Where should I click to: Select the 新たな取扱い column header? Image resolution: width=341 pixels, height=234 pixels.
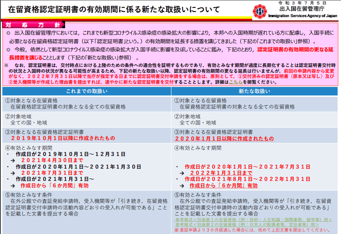[255, 91]
